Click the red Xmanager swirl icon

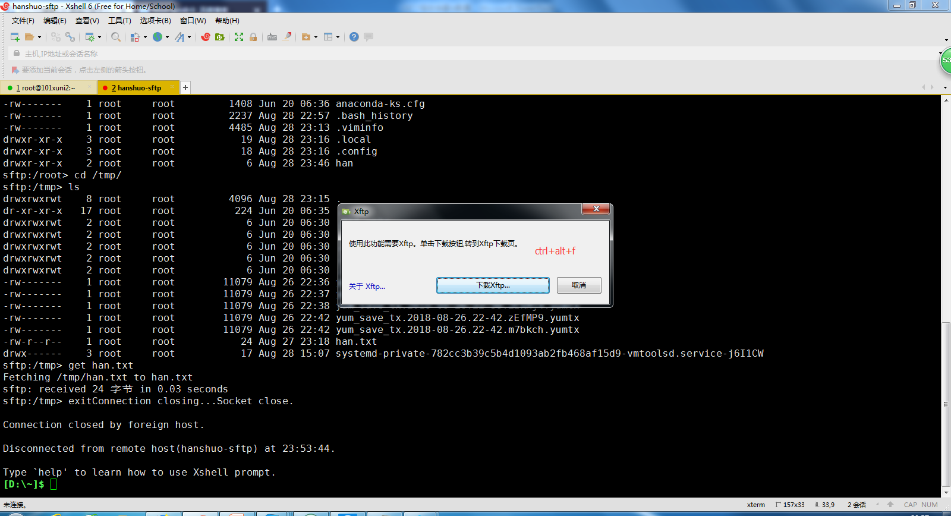point(206,37)
